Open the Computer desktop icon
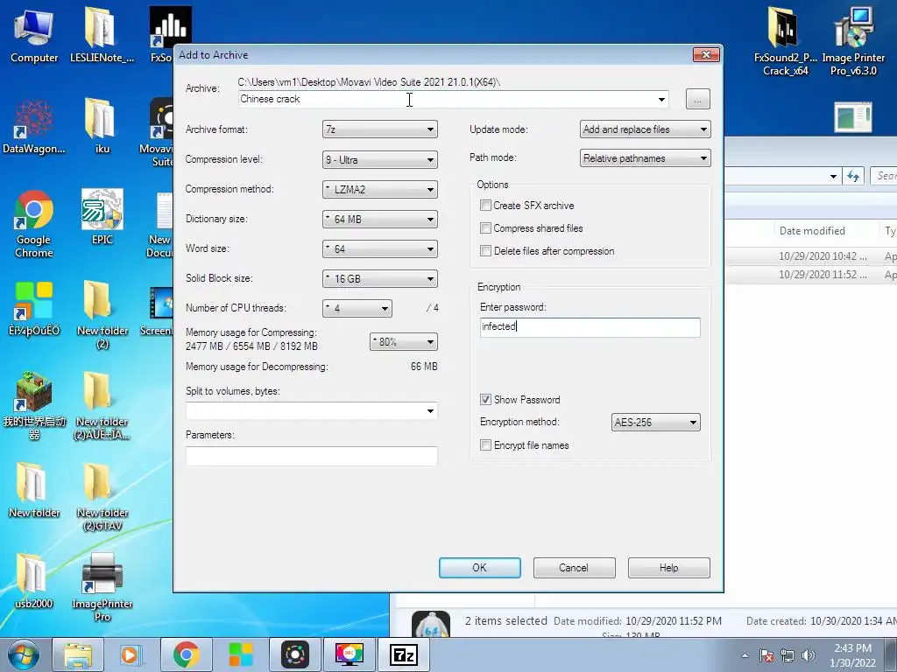 point(34,35)
